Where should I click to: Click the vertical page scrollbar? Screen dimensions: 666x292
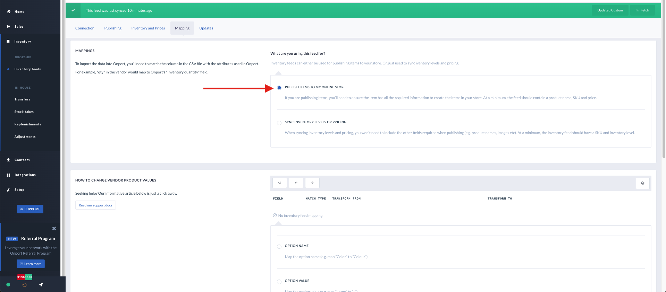point(664,80)
